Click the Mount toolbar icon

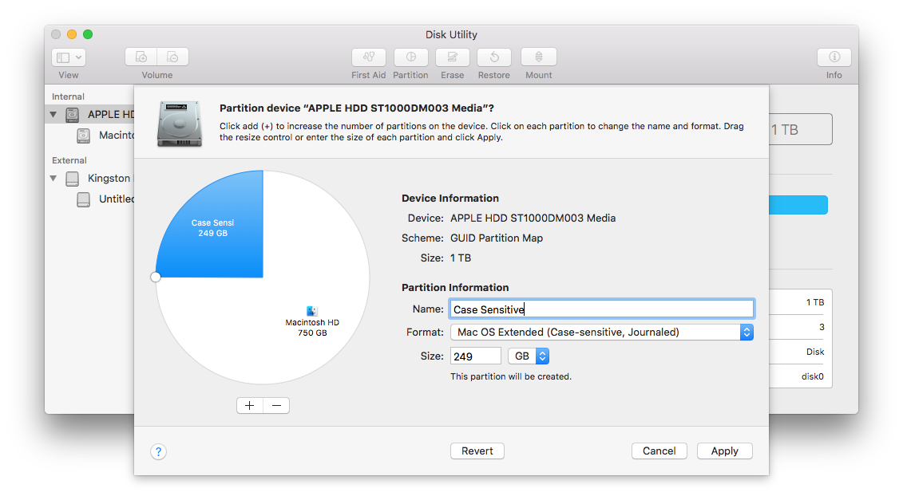pos(538,57)
